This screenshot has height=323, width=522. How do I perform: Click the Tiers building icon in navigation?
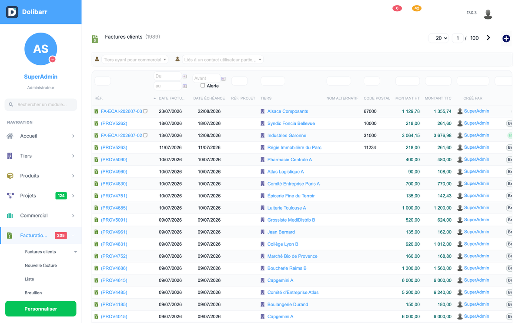pos(10,156)
